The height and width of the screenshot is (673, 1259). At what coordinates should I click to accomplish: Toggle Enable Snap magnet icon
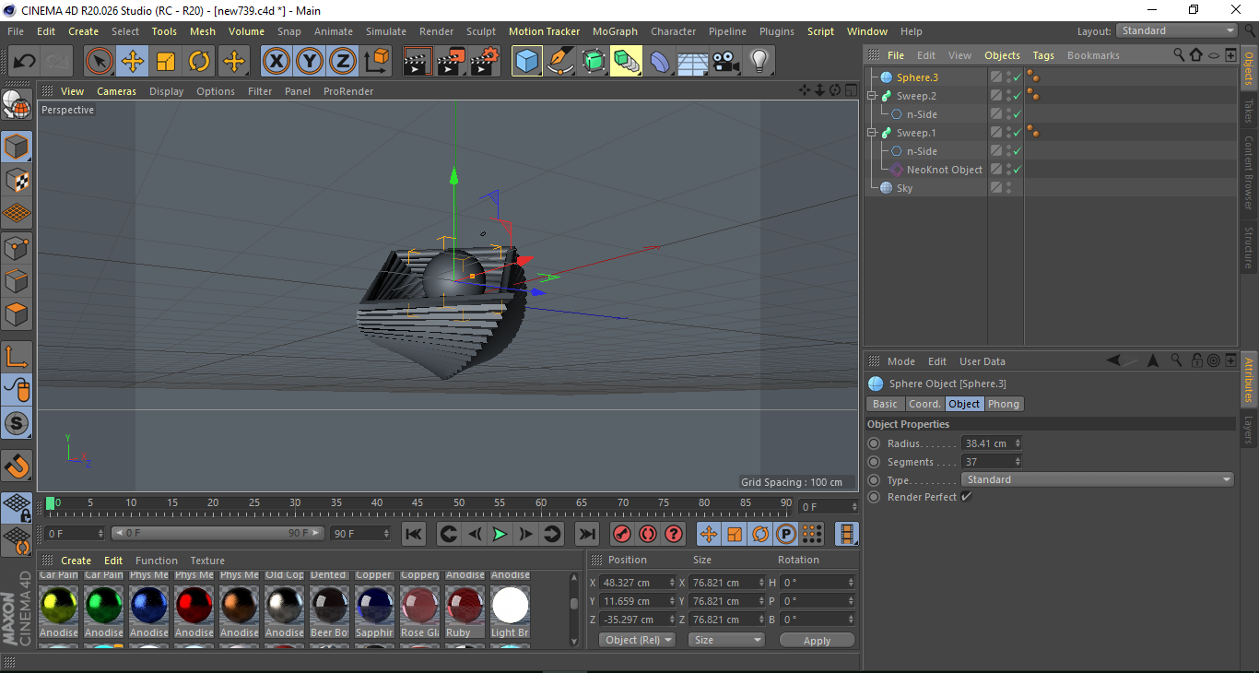pyautogui.click(x=17, y=466)
